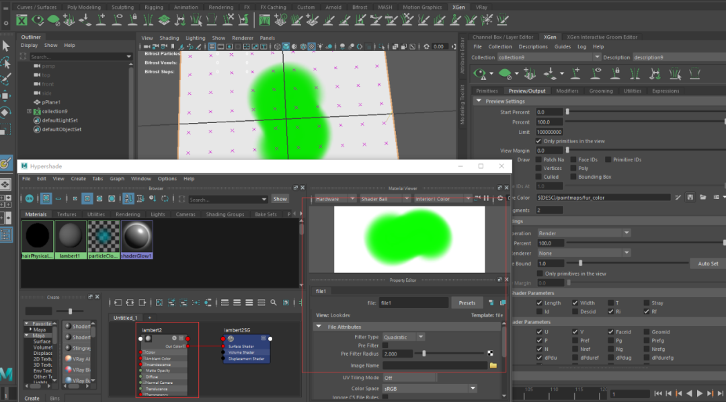Screen dimensions: 726x402
Task: Click the Start Percent slider handle
Action: point(567,112)
